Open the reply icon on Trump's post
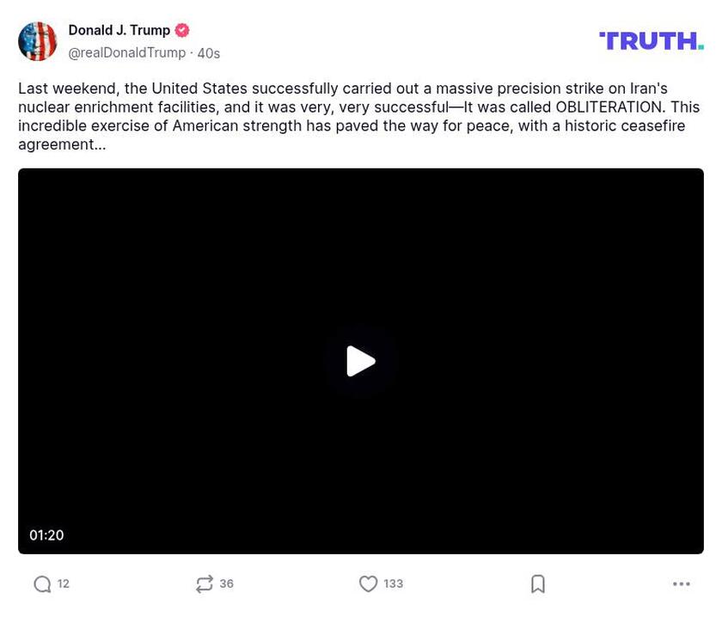 pyautogui.click(x=41, y=583)
